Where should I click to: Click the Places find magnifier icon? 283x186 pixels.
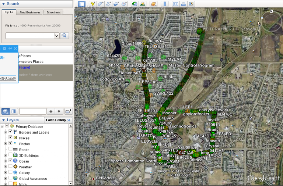pyautogui.click(x=6, y=111)
